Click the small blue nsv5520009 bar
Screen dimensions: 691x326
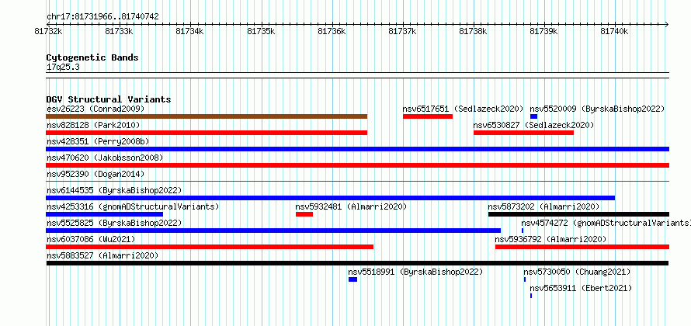point(533,116)
